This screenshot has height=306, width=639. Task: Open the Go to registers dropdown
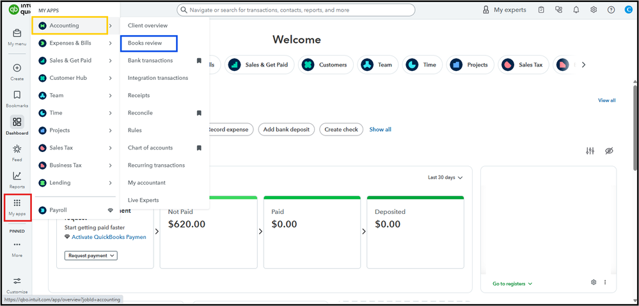click(512, 284)
